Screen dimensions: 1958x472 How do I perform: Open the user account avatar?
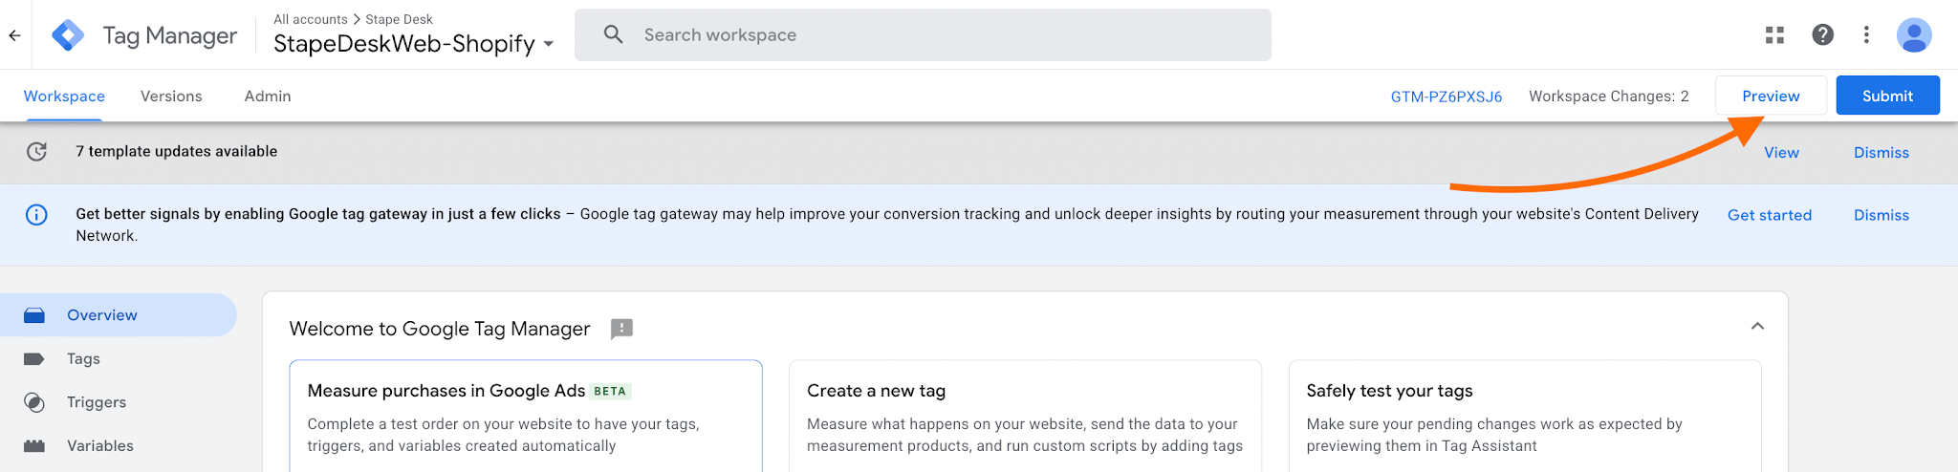[1914, 35]
